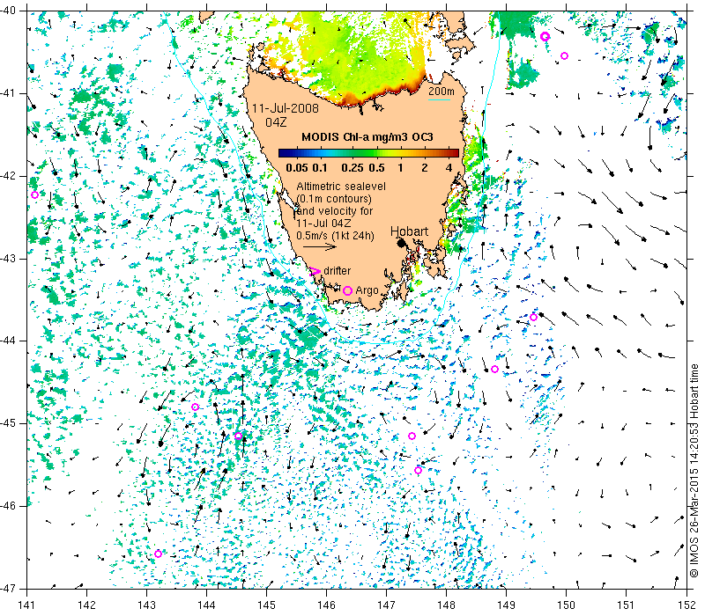Click the IMOS copyright timestamp text
705x616 pixels.
pos(694,471)
